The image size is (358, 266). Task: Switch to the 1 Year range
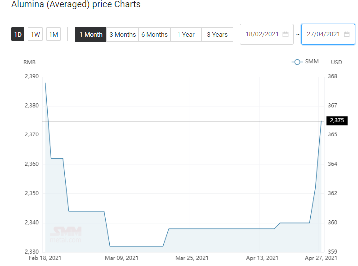(186, 35)
